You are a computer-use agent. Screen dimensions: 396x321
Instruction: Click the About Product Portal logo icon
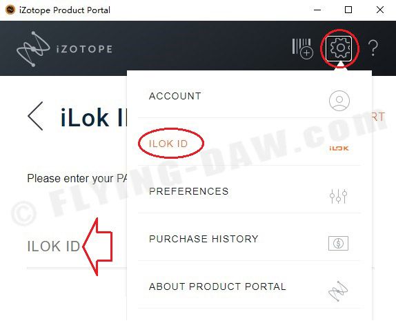click(x=338, y=291)
